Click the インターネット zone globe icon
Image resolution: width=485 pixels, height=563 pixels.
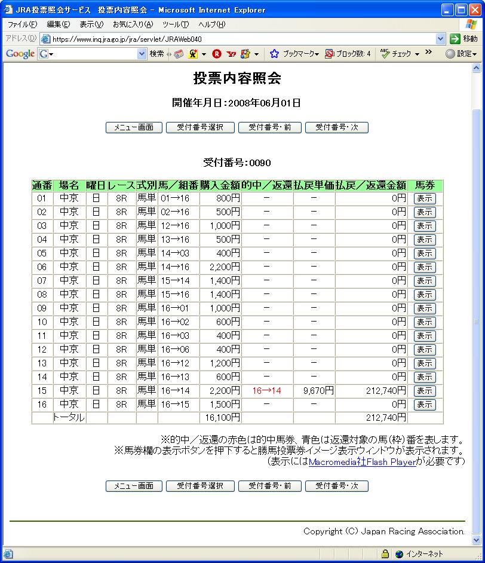click(399, 554)
